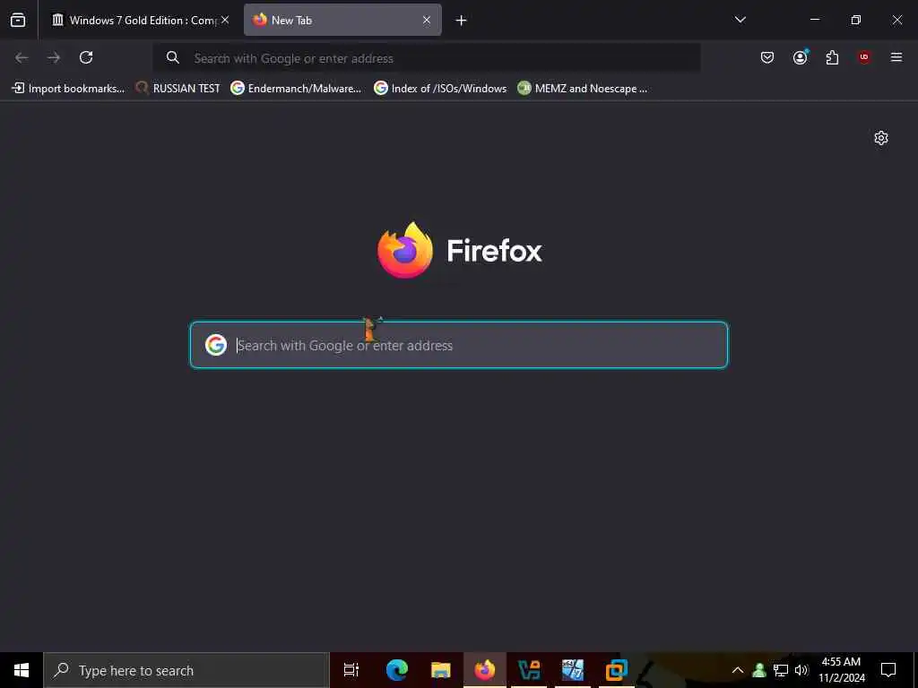This screenshot has height=688, width=918.
Task: Open volume speaker tray icon
Action: [801, 670]
